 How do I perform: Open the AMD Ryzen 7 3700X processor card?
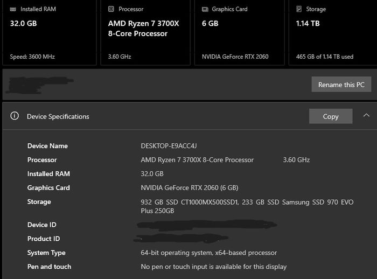(x=145, y=32)
